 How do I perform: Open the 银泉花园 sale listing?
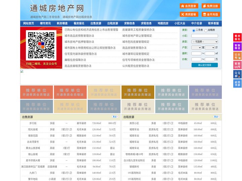33,136
